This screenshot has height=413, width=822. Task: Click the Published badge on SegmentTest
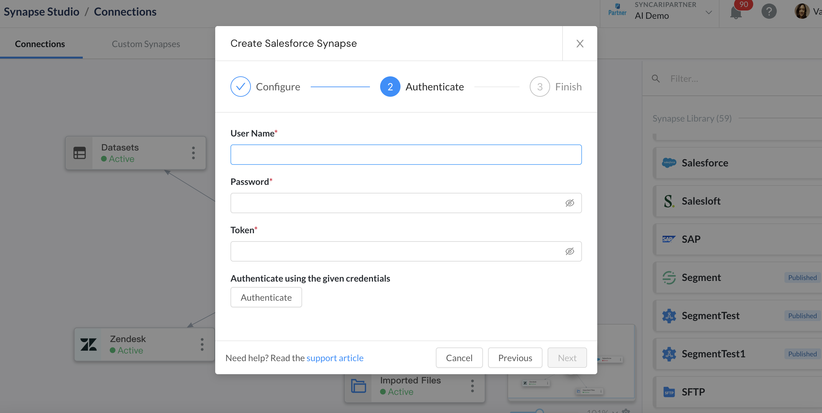click(802, 316)
